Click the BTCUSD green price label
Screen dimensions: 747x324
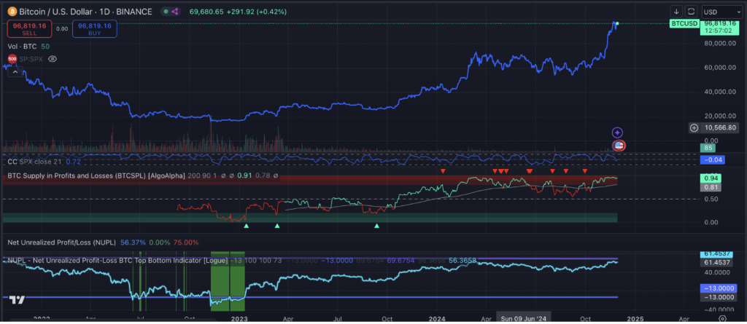[x=684, y=24]
